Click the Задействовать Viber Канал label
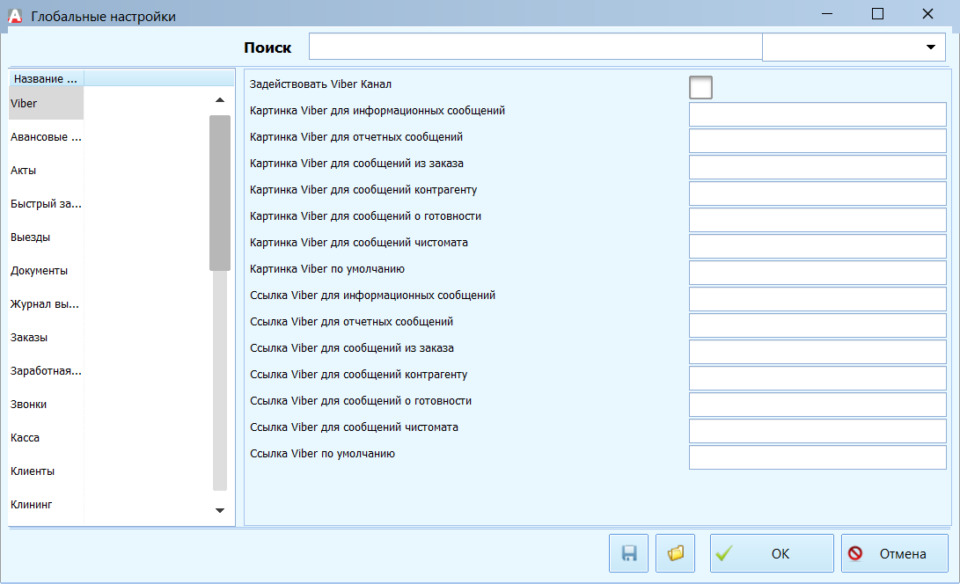 [320, 84]
